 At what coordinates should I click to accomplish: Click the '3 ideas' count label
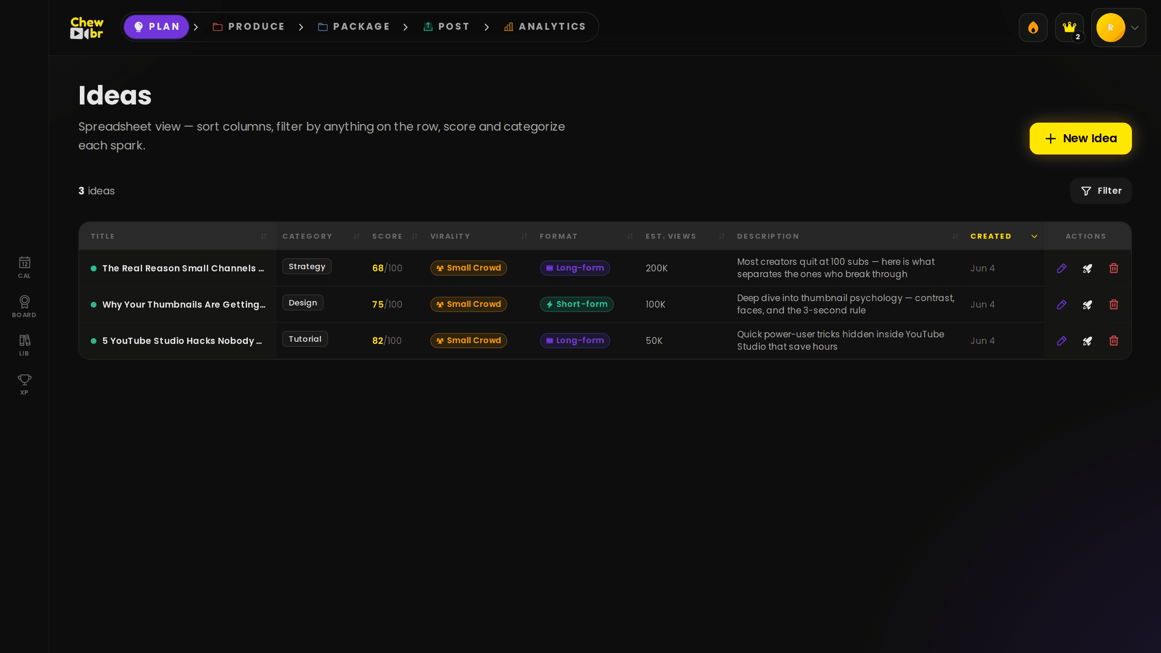tap(96, 191)
